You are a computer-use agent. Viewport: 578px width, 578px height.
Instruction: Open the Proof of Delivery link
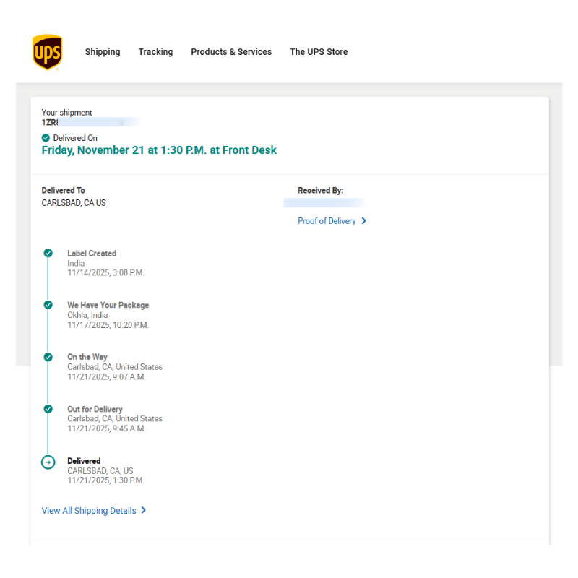(x=327, y=221)
